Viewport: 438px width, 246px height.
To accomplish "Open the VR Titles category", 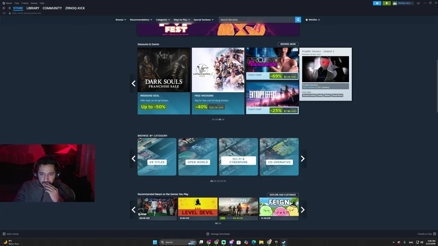I will 157,157.
